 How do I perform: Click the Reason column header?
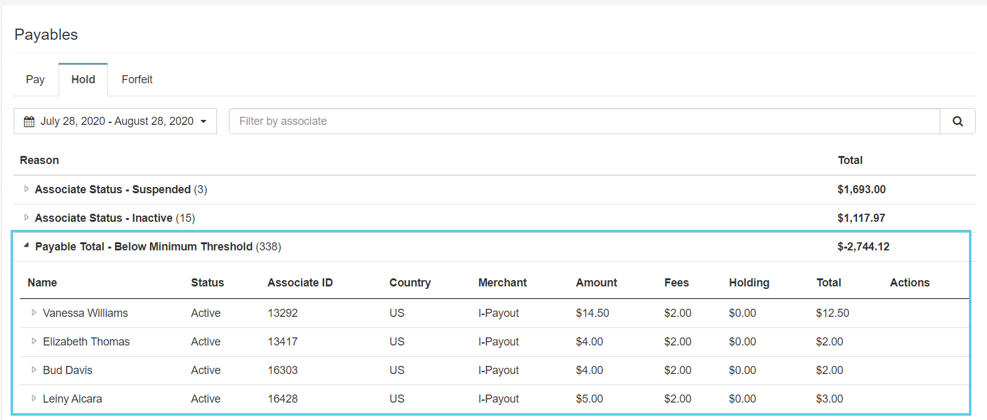click(x=39, y=160)
